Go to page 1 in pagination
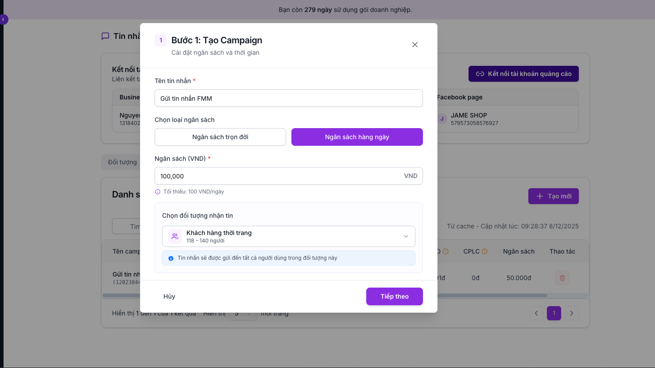655x368 pixels. pos(554,313)
